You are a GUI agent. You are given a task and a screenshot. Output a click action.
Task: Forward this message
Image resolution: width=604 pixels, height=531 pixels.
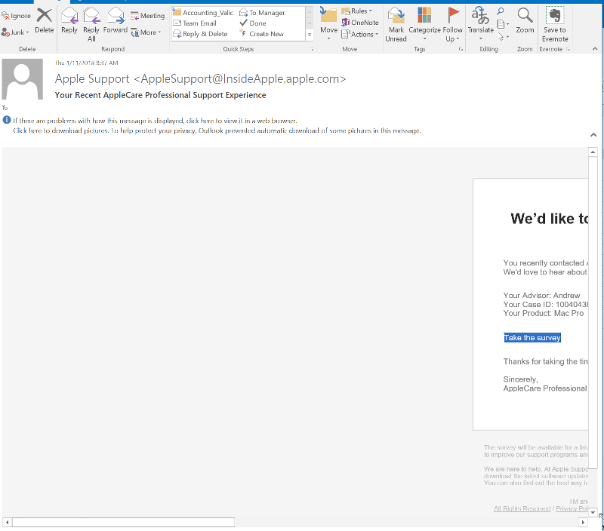(116, 21)
